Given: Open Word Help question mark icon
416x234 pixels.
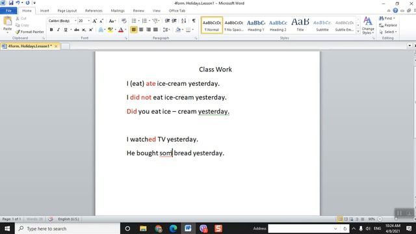Looking at the screenshot, I should (x=395, y=10).
